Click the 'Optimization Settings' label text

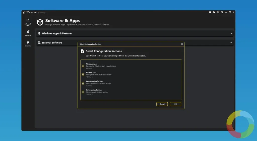click(x=94, y=90)
